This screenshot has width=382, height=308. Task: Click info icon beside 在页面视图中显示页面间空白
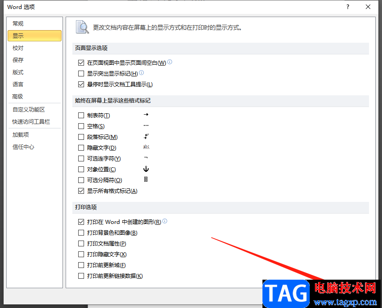tap(170, 62)
